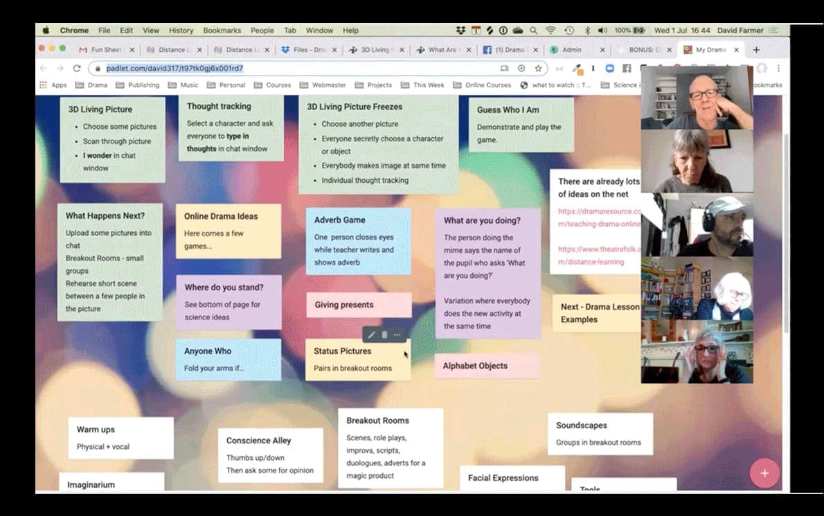Open the This Week bookmarks folder
The image size is (824, 516).
point(422,85)
